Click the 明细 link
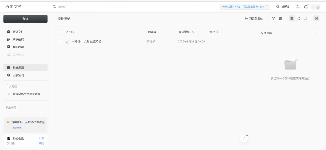The width and height of the screenshot is (326, 150). tap(42, 144)
